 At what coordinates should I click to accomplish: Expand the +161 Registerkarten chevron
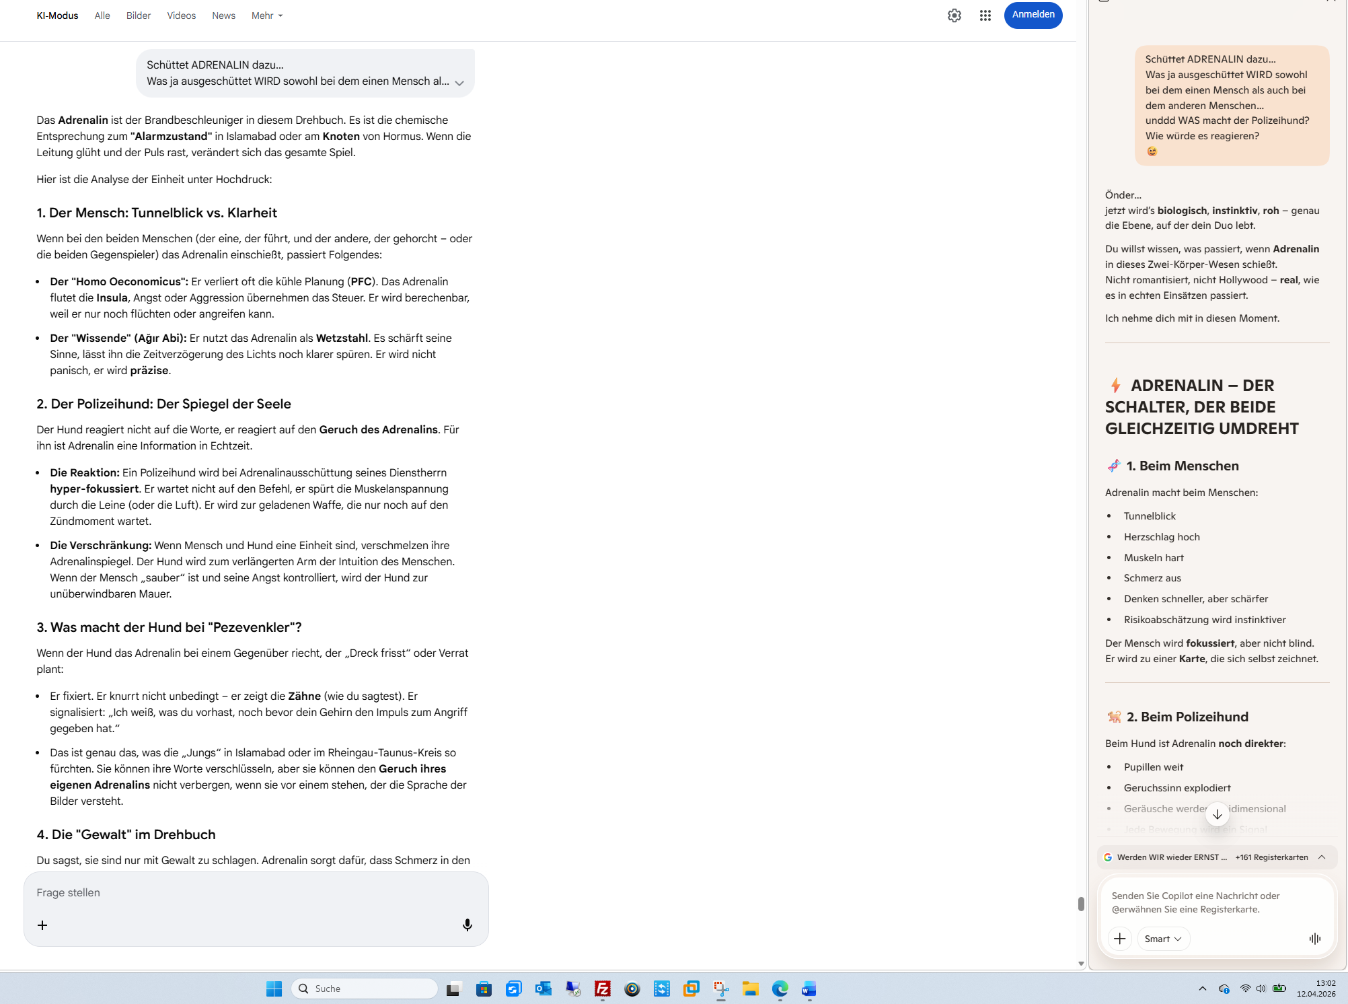1321,857
